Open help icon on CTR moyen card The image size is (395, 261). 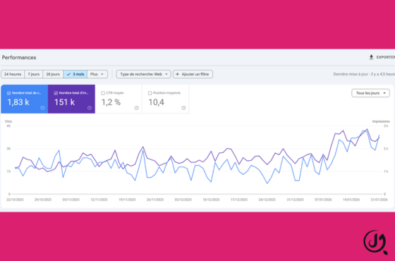[x=137, y=108]
